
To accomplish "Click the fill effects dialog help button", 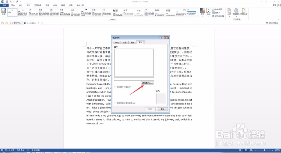I will click(x=161, y=38).
